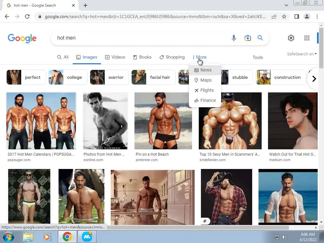Click the address bar URL
This screenshot has height=243, width=324.
[155, 16]
